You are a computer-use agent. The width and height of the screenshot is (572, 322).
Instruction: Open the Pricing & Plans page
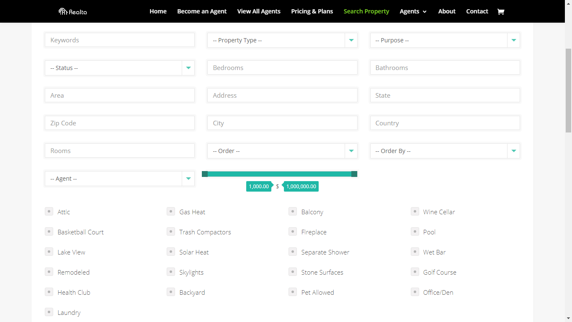[x=312, y=11]
